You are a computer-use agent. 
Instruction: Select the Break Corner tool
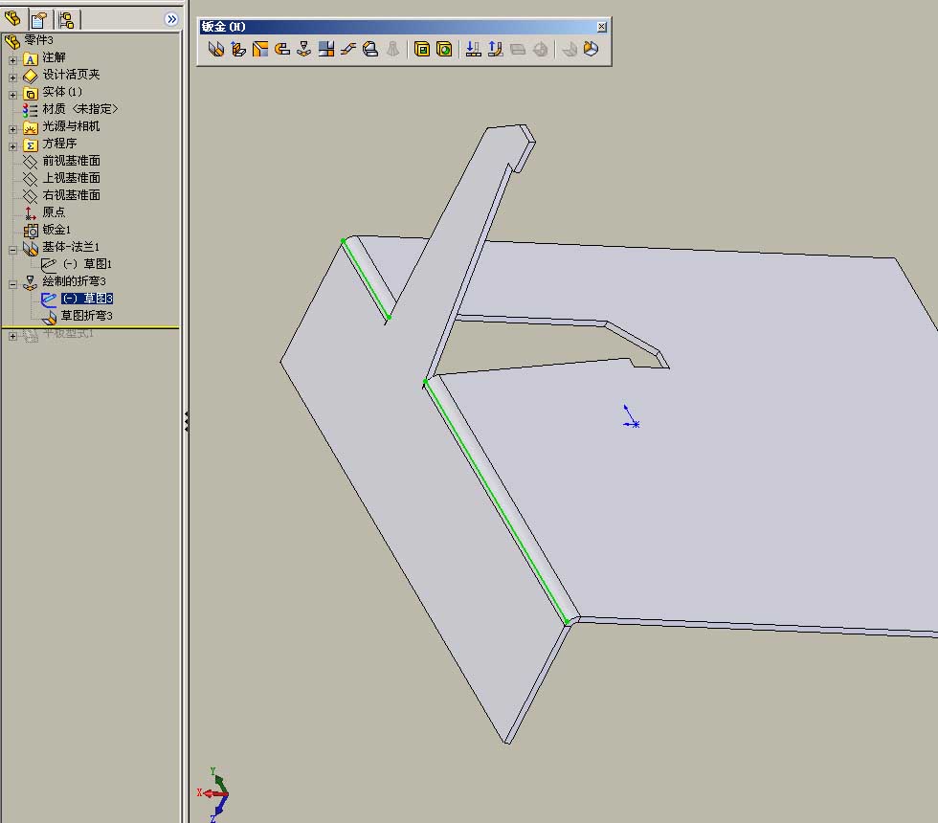[370, 49]
